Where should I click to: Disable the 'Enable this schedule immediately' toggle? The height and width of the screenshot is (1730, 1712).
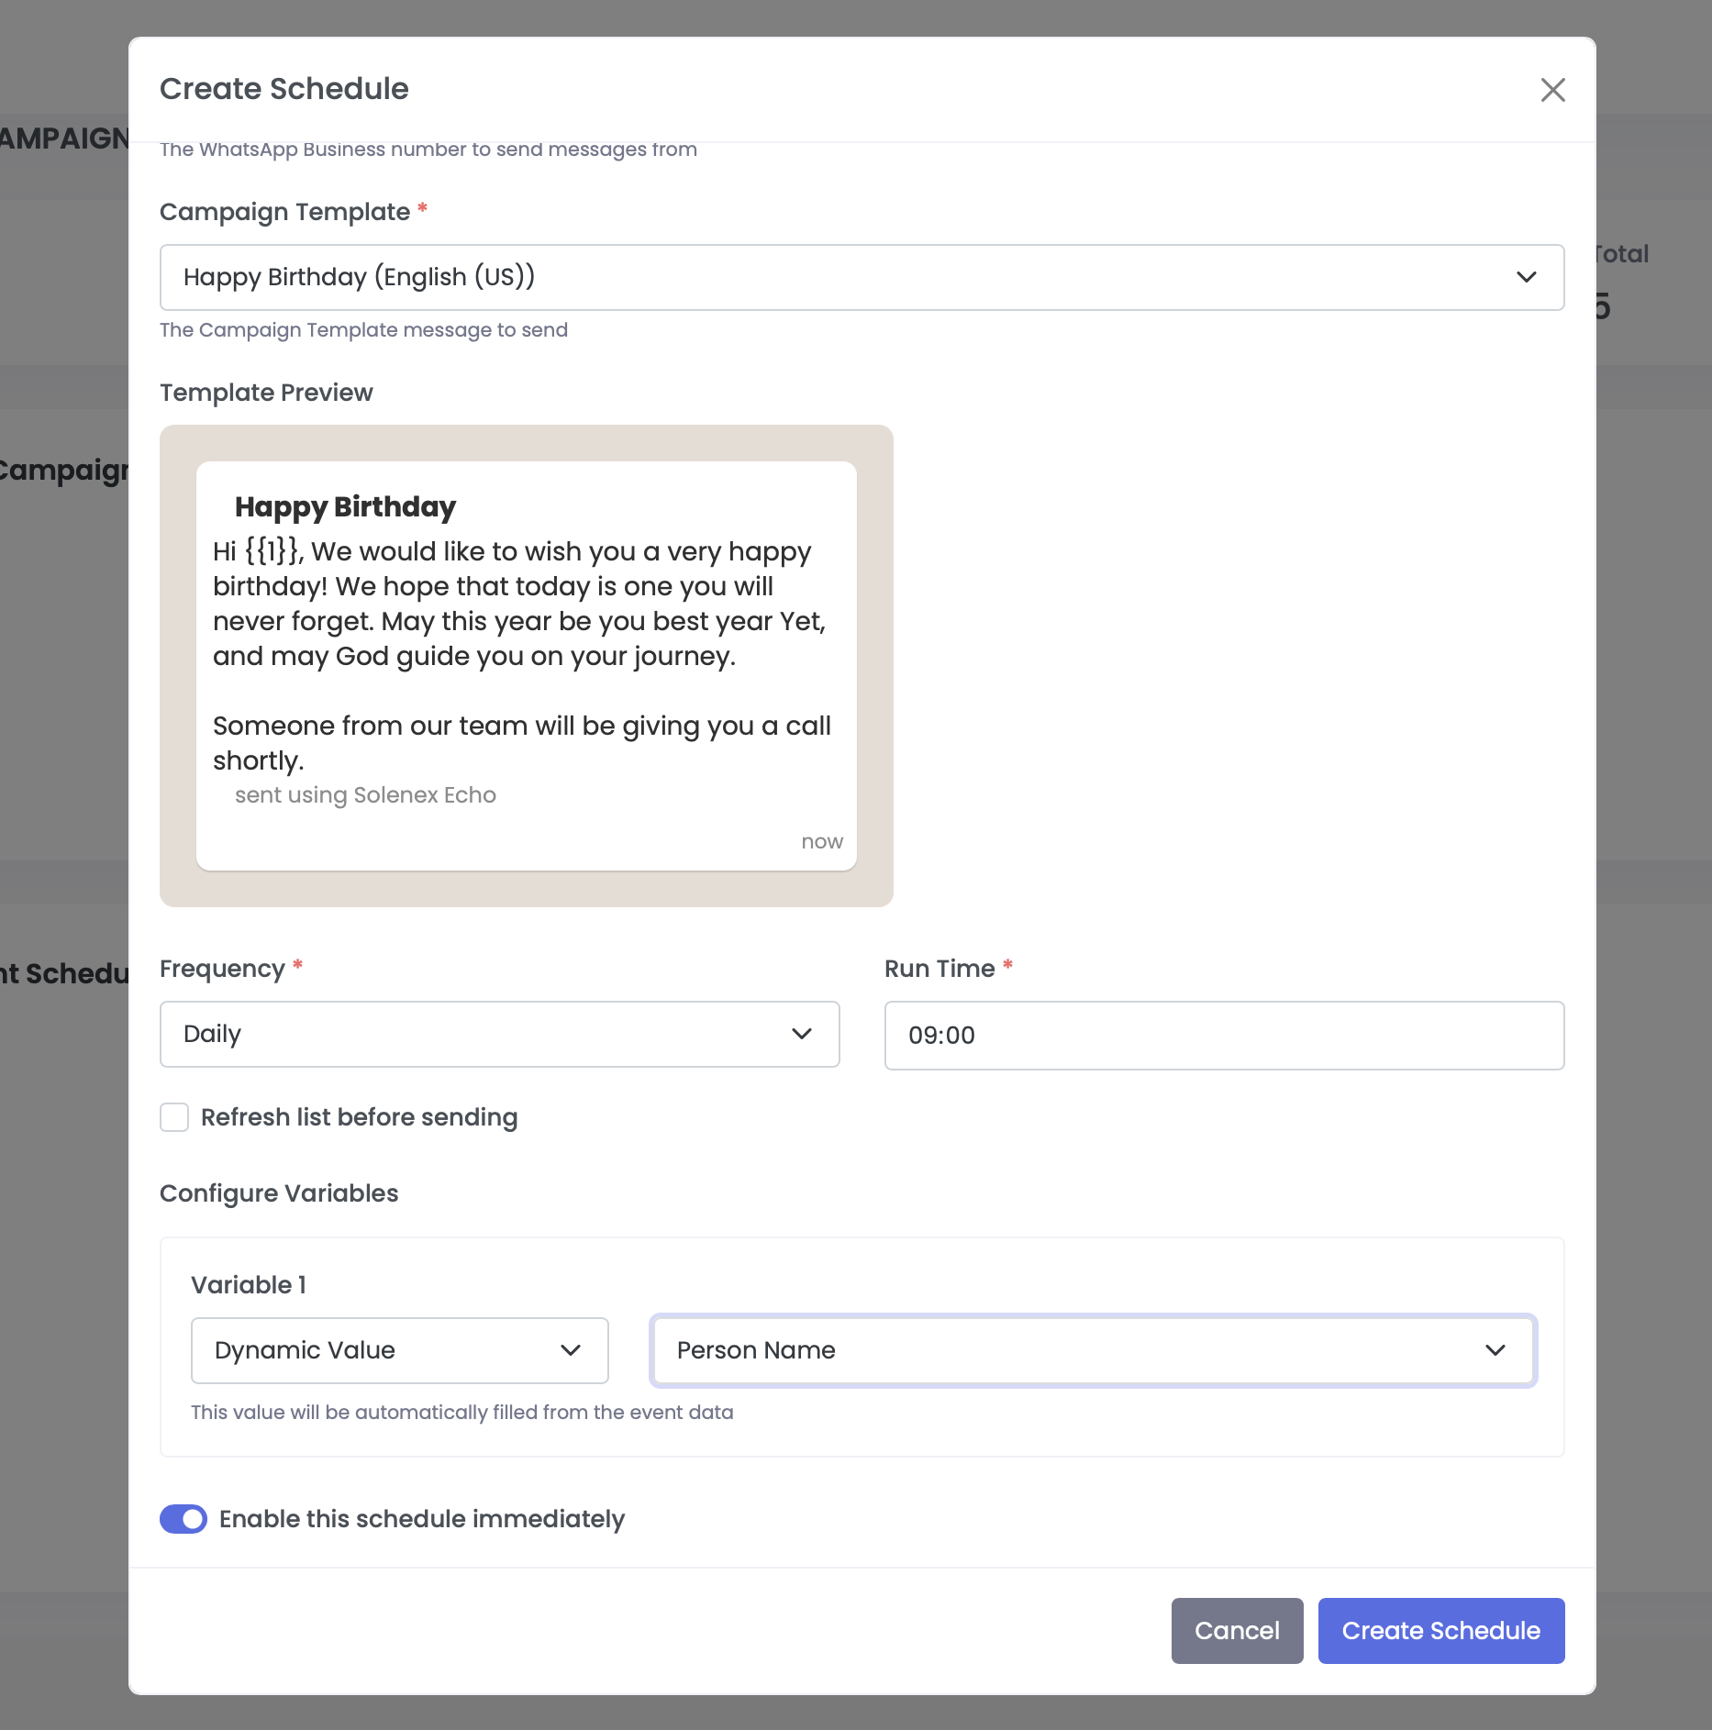[183, 1519]
